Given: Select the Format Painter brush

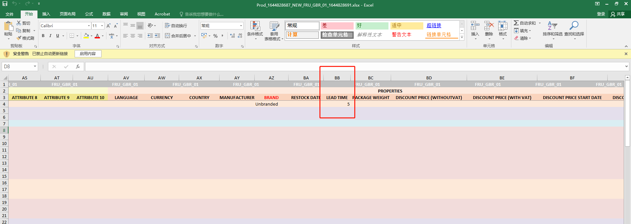Looking at the screenshot, I should [x=19, y=38].
